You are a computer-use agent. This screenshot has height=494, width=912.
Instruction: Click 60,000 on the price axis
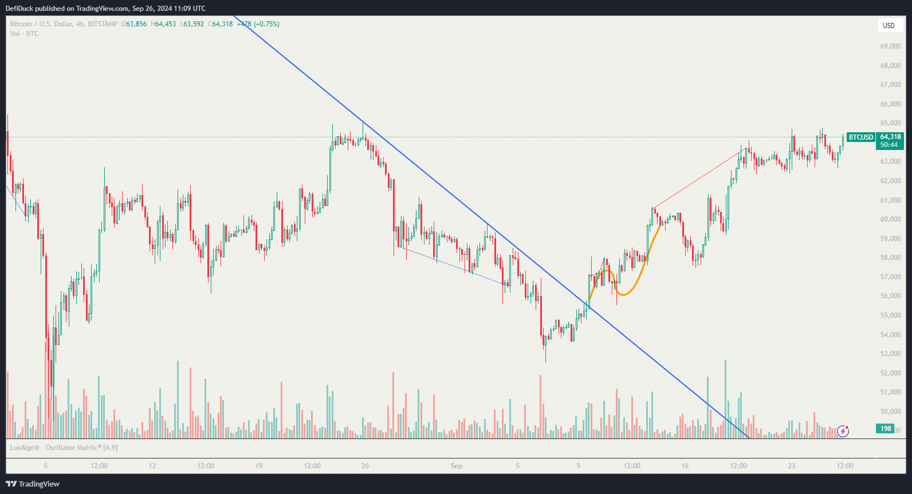(890, 219)
